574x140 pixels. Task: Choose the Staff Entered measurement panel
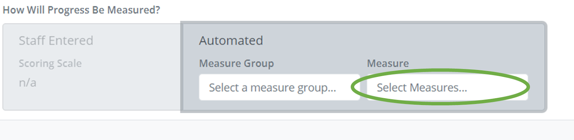tap(92, 67)
